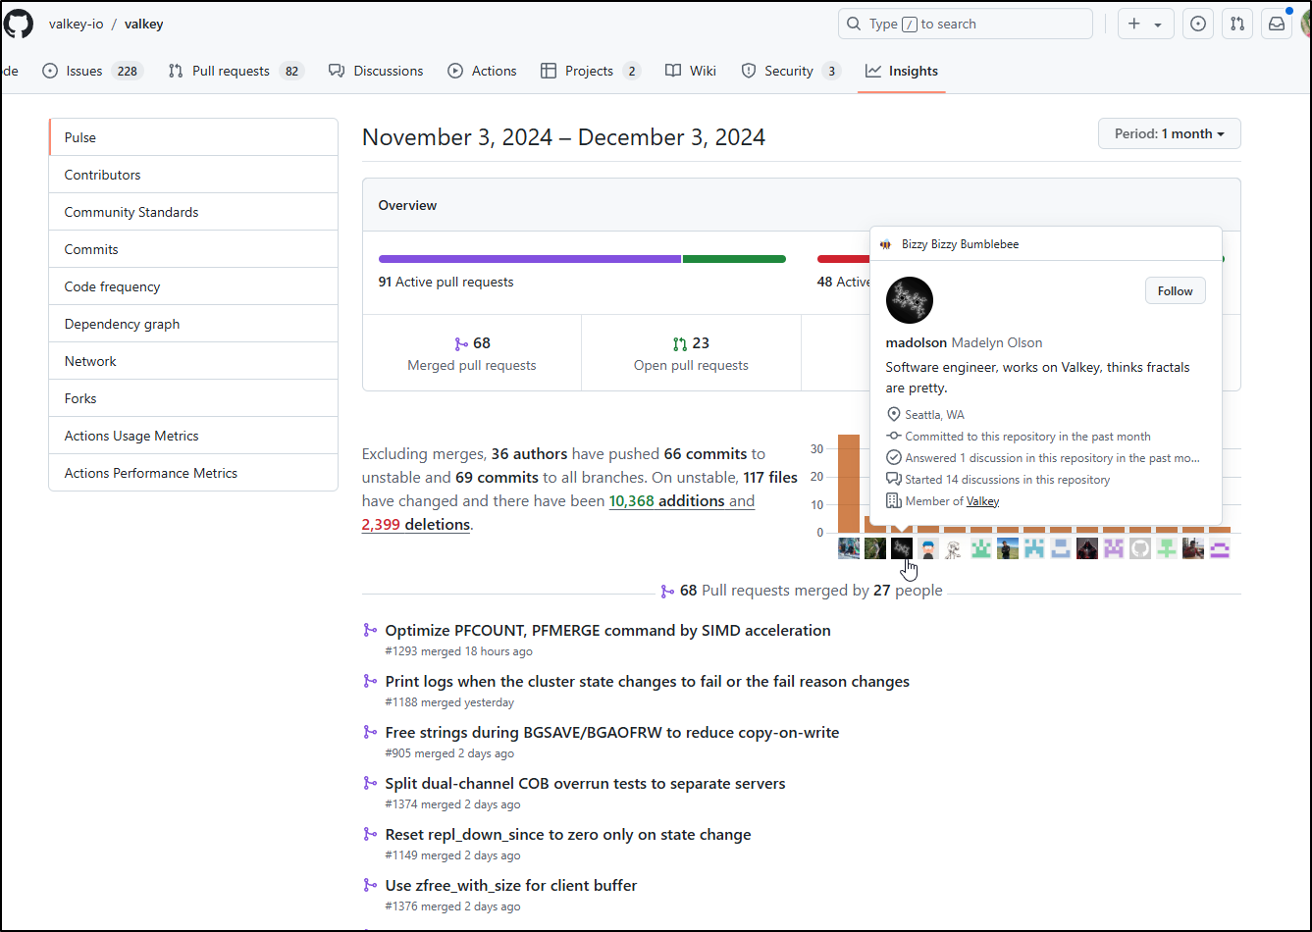Open the madolson username link
This screenshot has height=932, width=1312.
coord(917,342)
